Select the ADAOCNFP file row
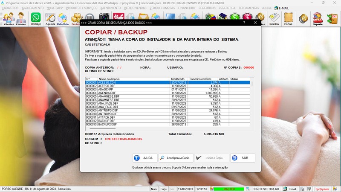This screenshot has height=192, width=341. point(168,90)
